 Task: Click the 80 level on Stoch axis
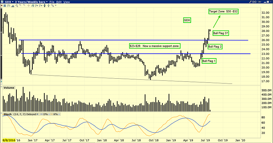coord(263,117)
